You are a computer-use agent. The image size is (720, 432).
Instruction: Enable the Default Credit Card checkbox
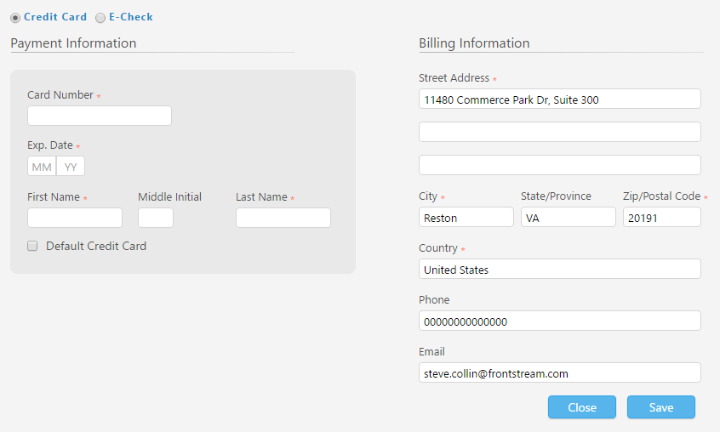(x=32, y=247)
